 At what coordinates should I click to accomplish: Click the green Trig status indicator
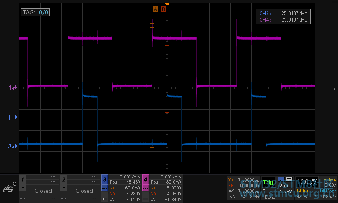click(268, 183)
